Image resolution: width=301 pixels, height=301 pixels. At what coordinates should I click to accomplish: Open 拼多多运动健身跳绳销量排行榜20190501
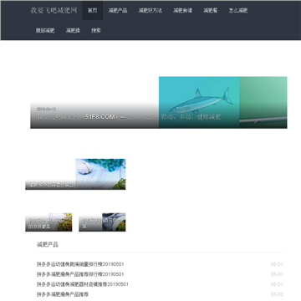coord(80,264)
